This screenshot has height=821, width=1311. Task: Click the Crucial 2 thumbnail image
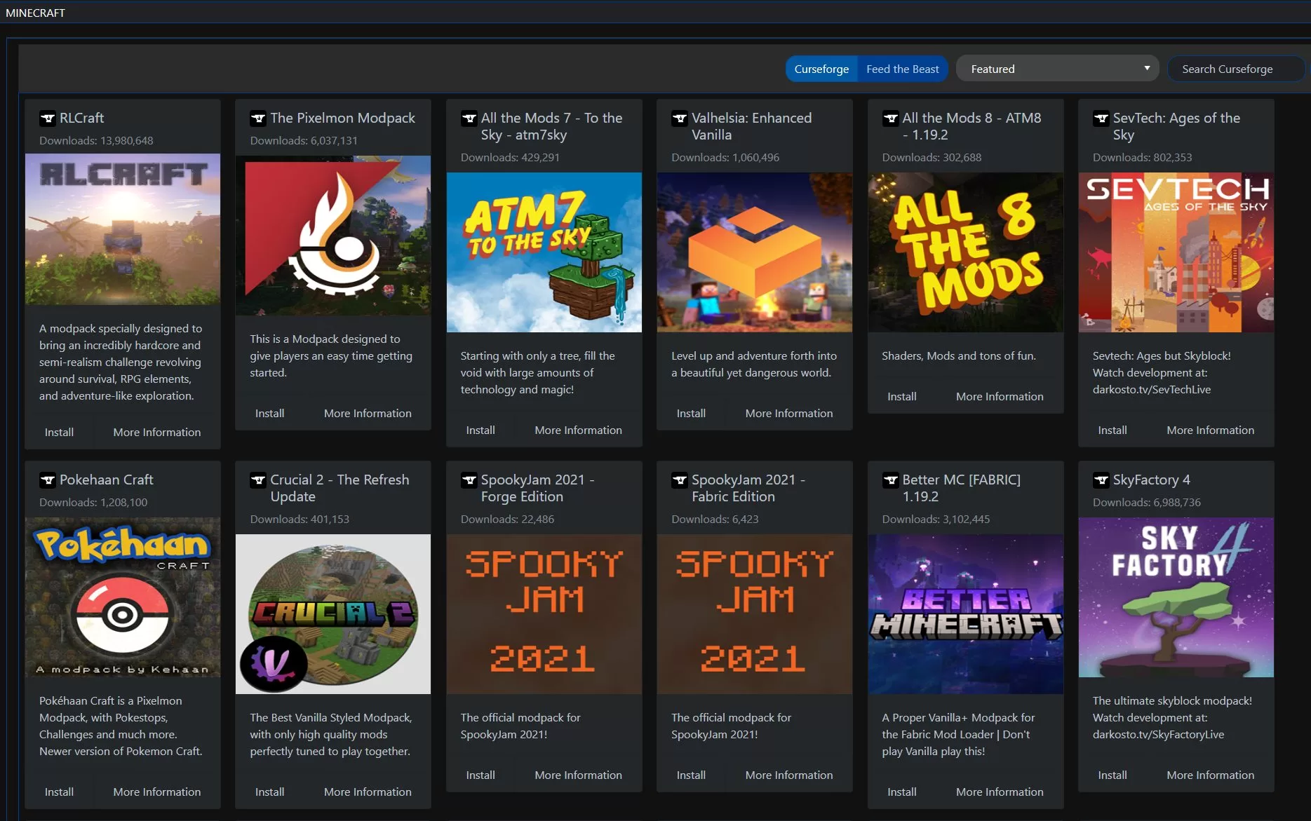(x=333, y=614)
